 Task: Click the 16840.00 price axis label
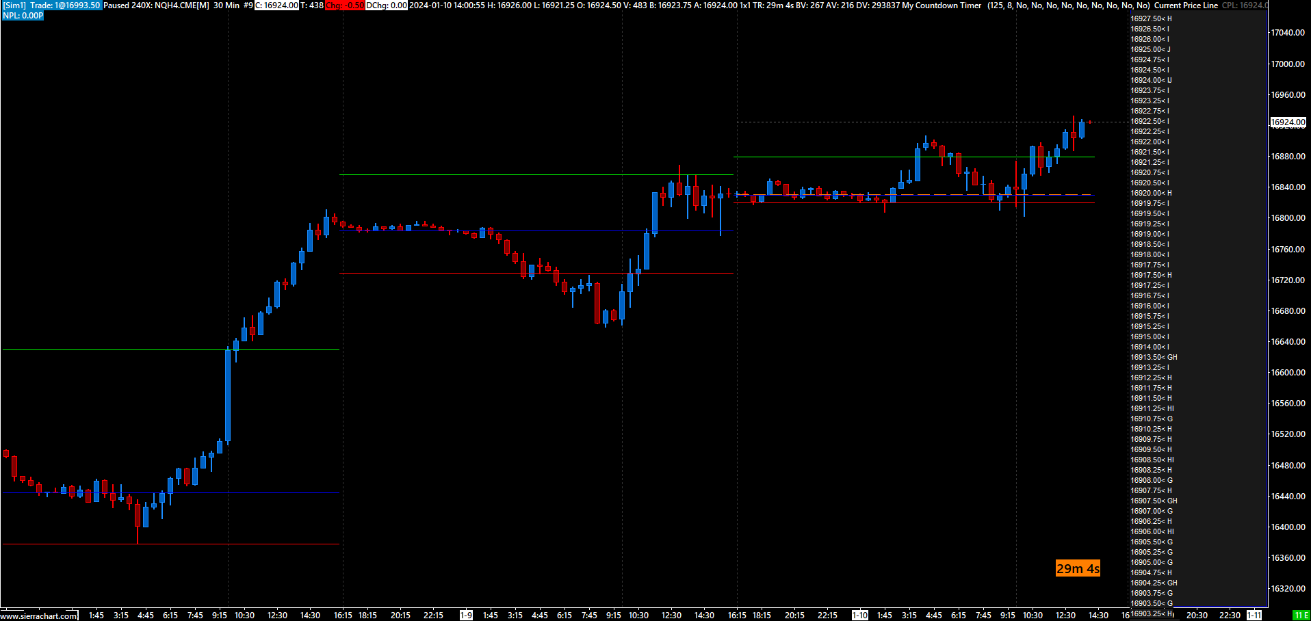[x=1288, y=187]
